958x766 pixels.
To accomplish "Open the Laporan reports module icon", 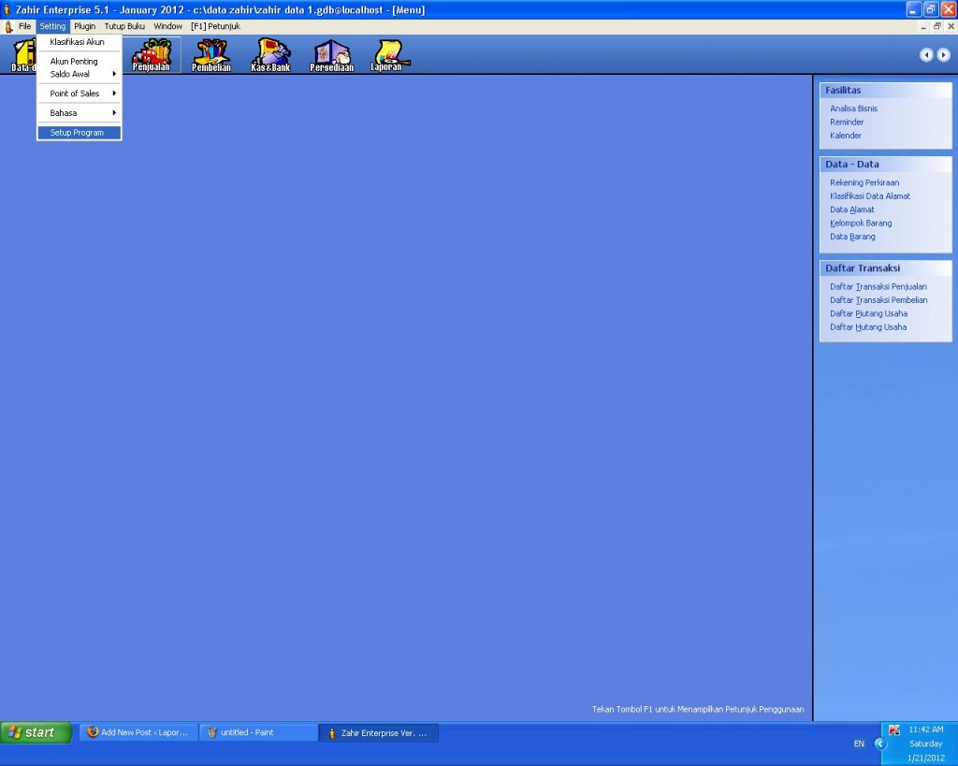I will (386, 54).
